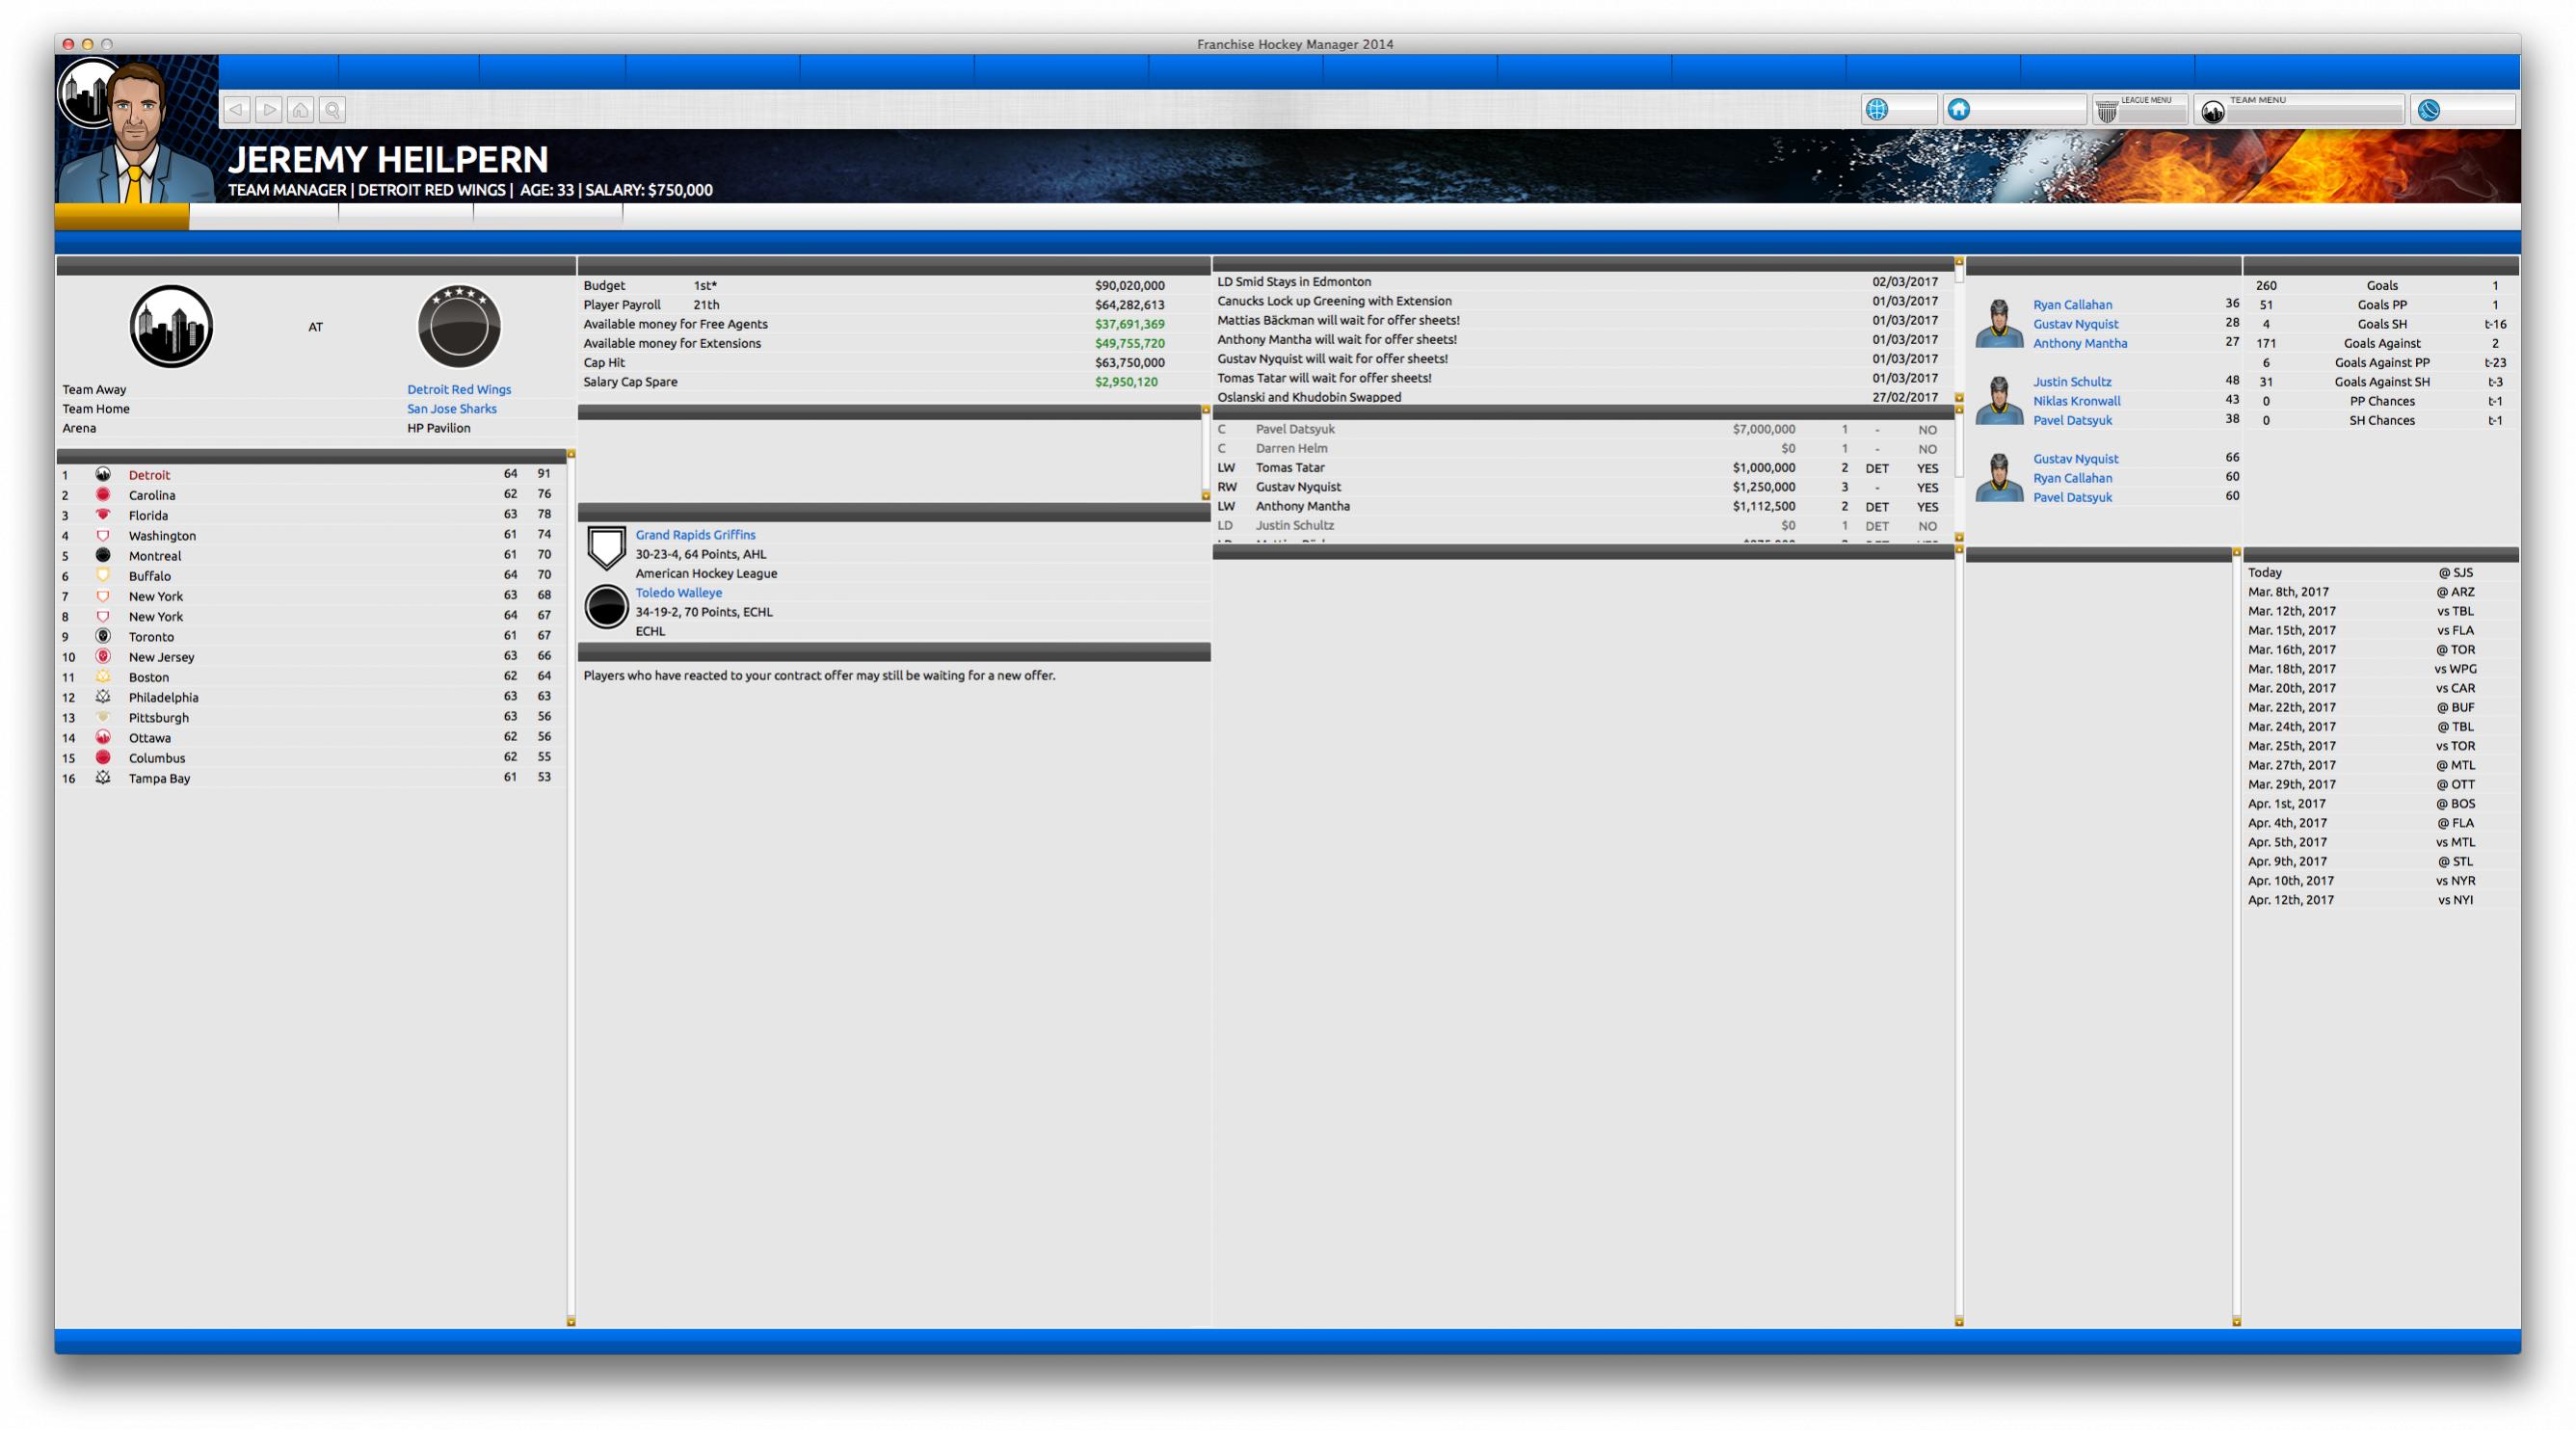The width and height of the screenshot is (2576, 1430).
Task: Click Tampa Bay's logo in the standings
Action: tap(103, 777)
